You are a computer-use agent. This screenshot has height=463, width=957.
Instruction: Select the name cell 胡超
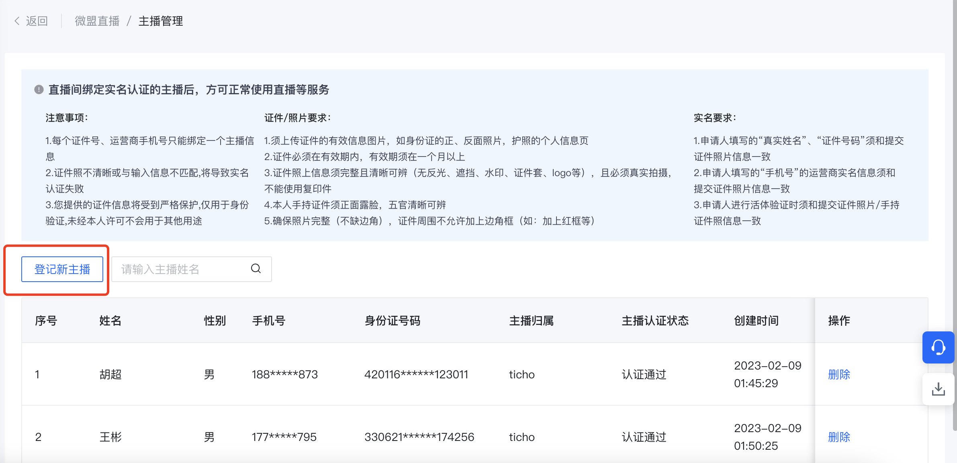tap(110, 374)
